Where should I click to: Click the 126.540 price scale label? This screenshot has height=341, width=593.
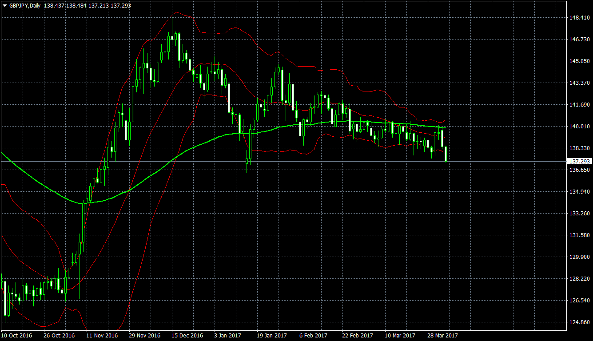(579, 301)
